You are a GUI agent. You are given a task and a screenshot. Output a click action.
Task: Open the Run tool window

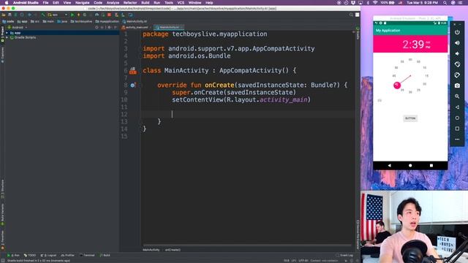click(x=13, y=255)
